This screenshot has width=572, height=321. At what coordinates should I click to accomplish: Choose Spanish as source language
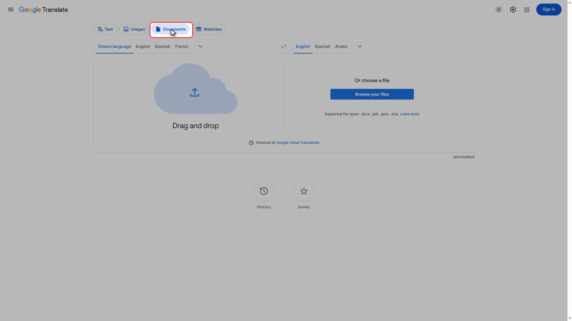click(x=162, y=46)
